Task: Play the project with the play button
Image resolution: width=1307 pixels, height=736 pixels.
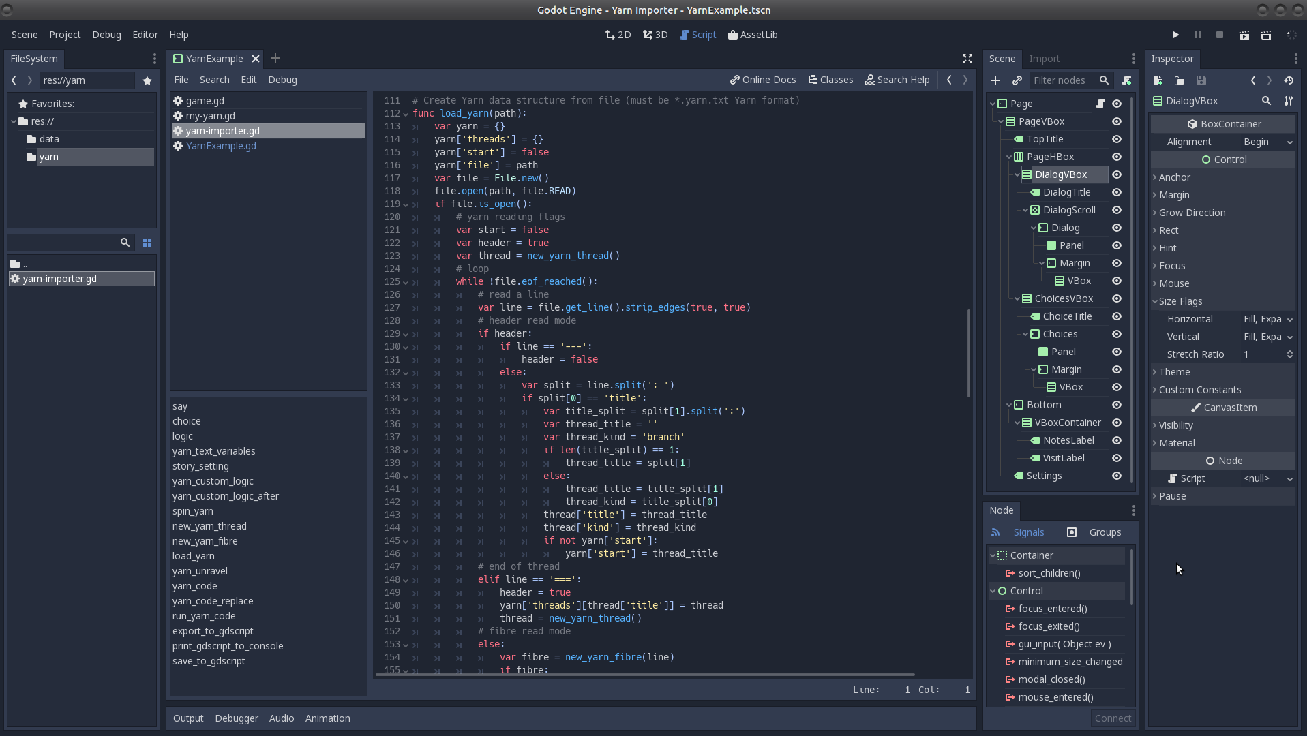Action: pos(1175,35)
